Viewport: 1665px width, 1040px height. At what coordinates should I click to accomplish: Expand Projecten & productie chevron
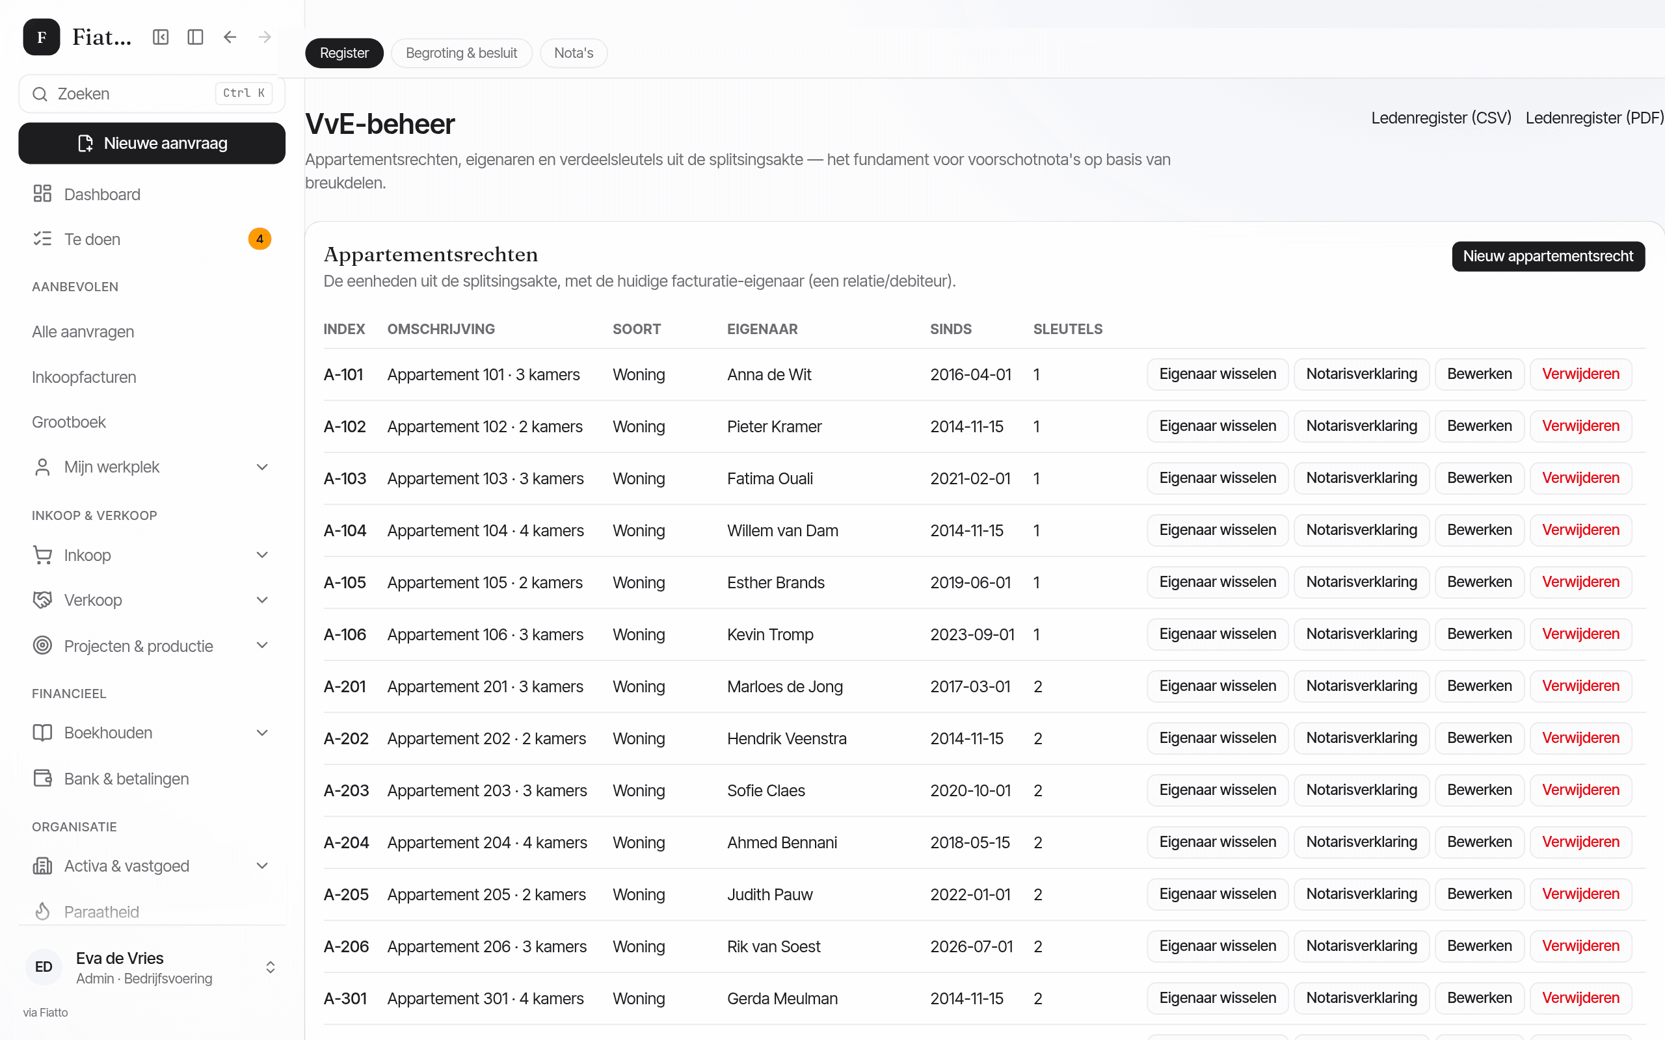point(262,645)
